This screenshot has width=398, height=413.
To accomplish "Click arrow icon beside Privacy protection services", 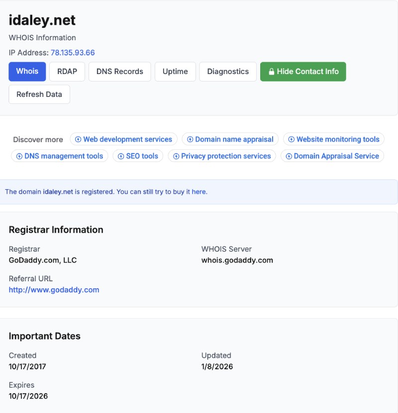I will 176,156.
